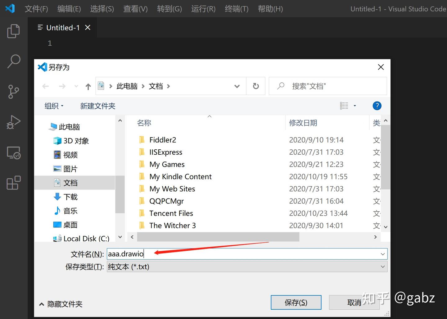Open the Explorer view in the VS Code sidebar

coord(13,31)
